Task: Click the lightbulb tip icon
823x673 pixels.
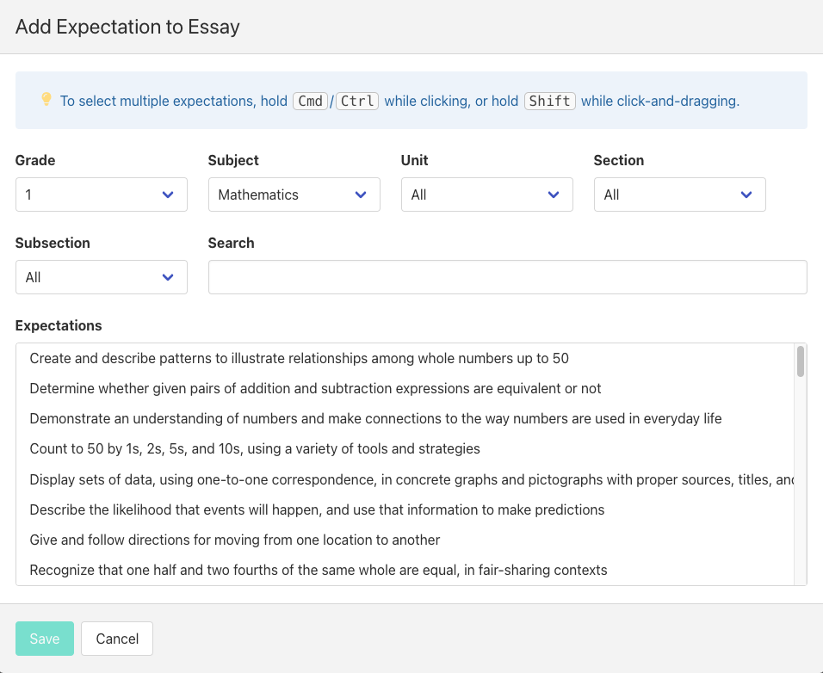Action: click(x=46, y=99)
